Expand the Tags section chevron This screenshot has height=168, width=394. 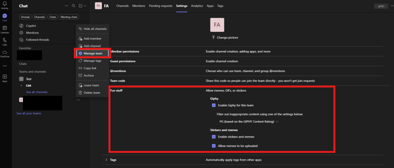[106, 160]
